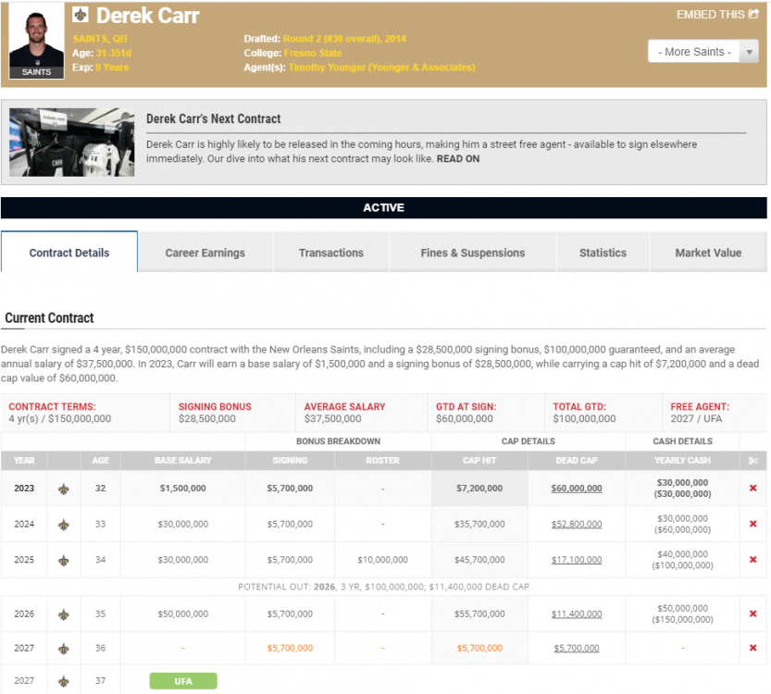Image resolution: width=771 pixels, height=694 pixels.
Task: Click the red X in the 2025 row
Action: coord(752,560)
